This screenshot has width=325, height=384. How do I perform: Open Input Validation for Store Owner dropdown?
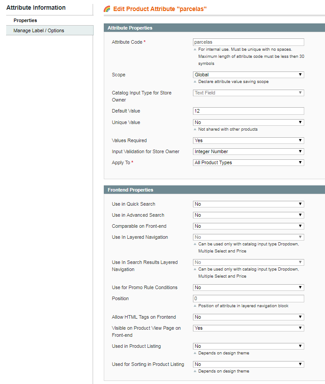(249, 151)
